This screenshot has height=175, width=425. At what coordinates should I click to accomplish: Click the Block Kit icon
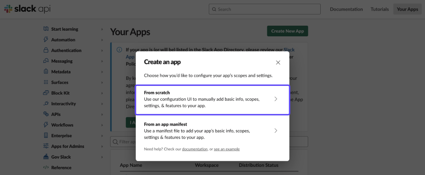46,93
